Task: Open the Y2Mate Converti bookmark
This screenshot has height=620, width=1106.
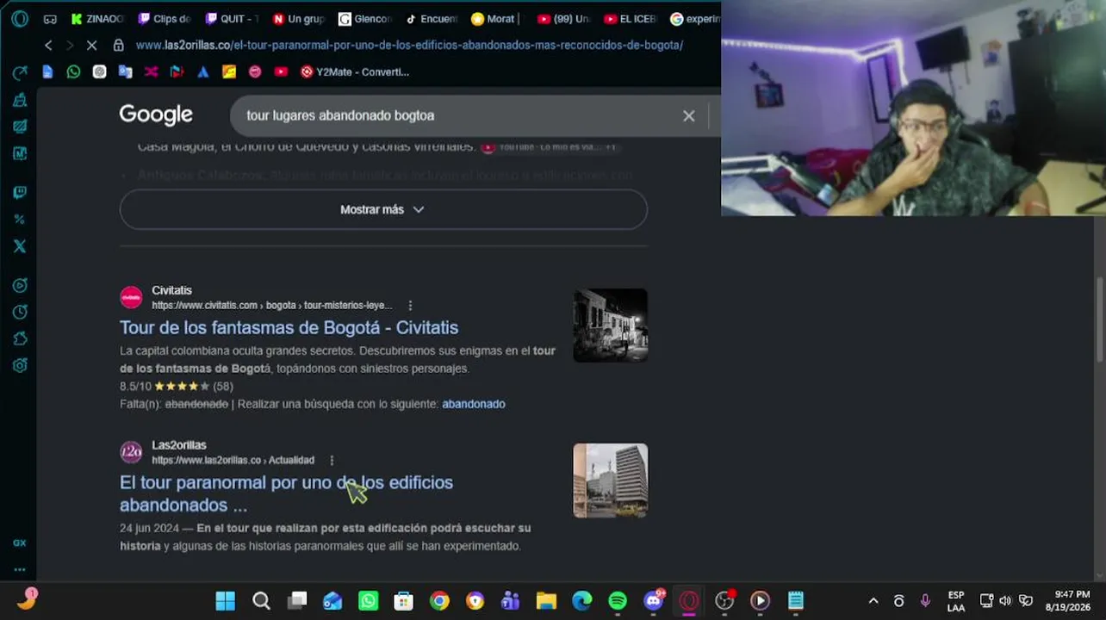Action: tap(354, 71)
